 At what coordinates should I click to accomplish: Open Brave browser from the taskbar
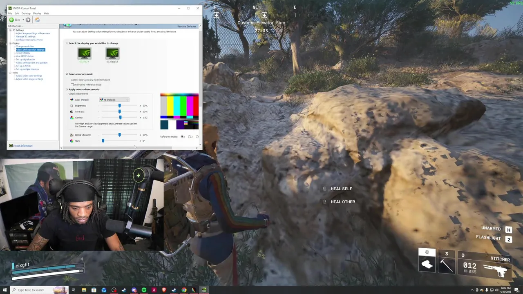coord(164,290)
